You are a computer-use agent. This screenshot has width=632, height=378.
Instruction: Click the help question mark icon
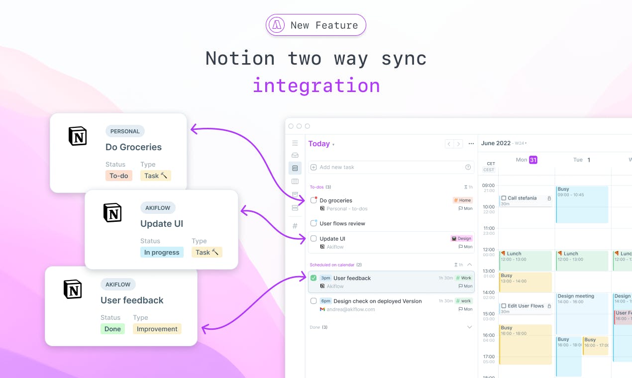click(x=468, y=167)
